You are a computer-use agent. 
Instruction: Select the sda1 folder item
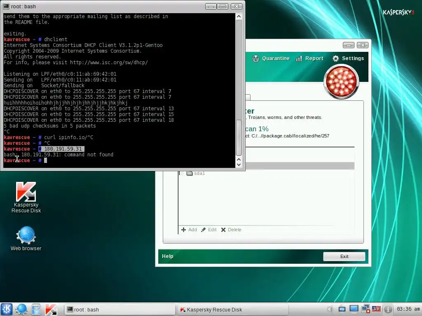[196, 173]
